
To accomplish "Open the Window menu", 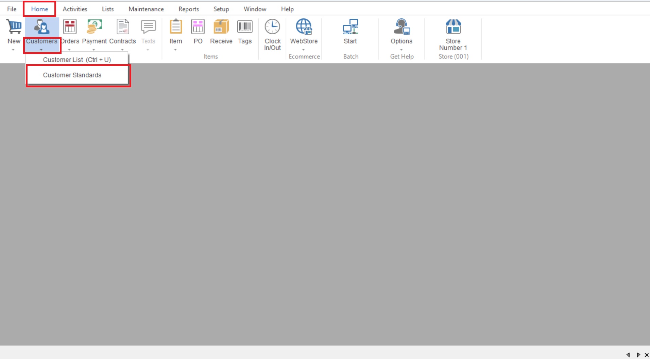I will [x=255, y=9].
